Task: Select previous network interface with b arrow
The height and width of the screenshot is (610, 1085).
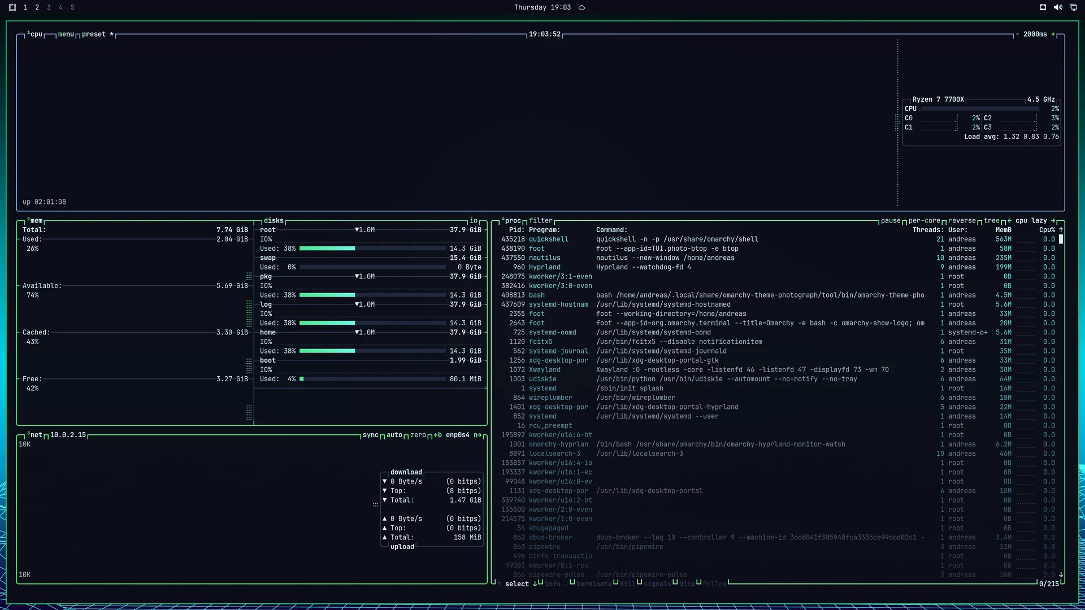Action: [x=438, y=435]
